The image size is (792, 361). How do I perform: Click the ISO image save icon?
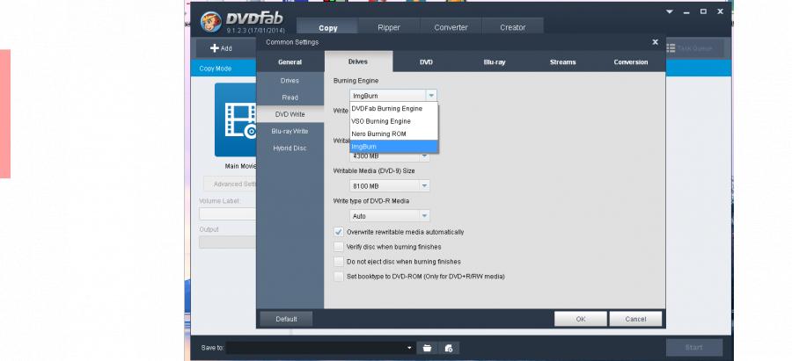coord(449,348)
